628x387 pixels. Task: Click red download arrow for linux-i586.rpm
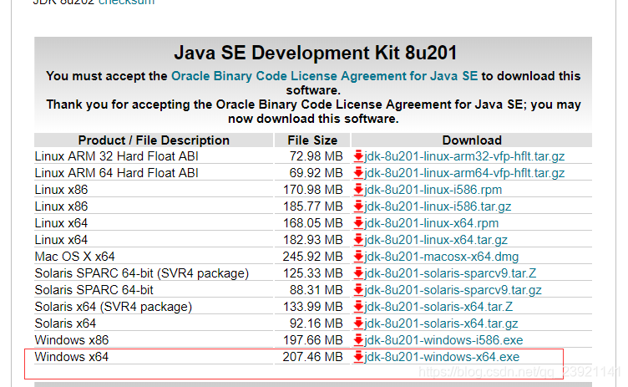[358, 190]
